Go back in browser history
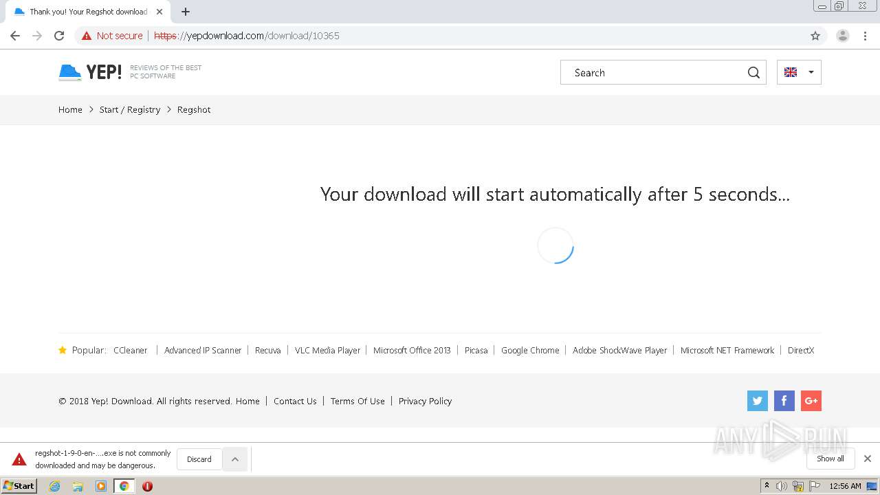Image resolution: width=880 pixels, height=495 pixels. (15, 36)
